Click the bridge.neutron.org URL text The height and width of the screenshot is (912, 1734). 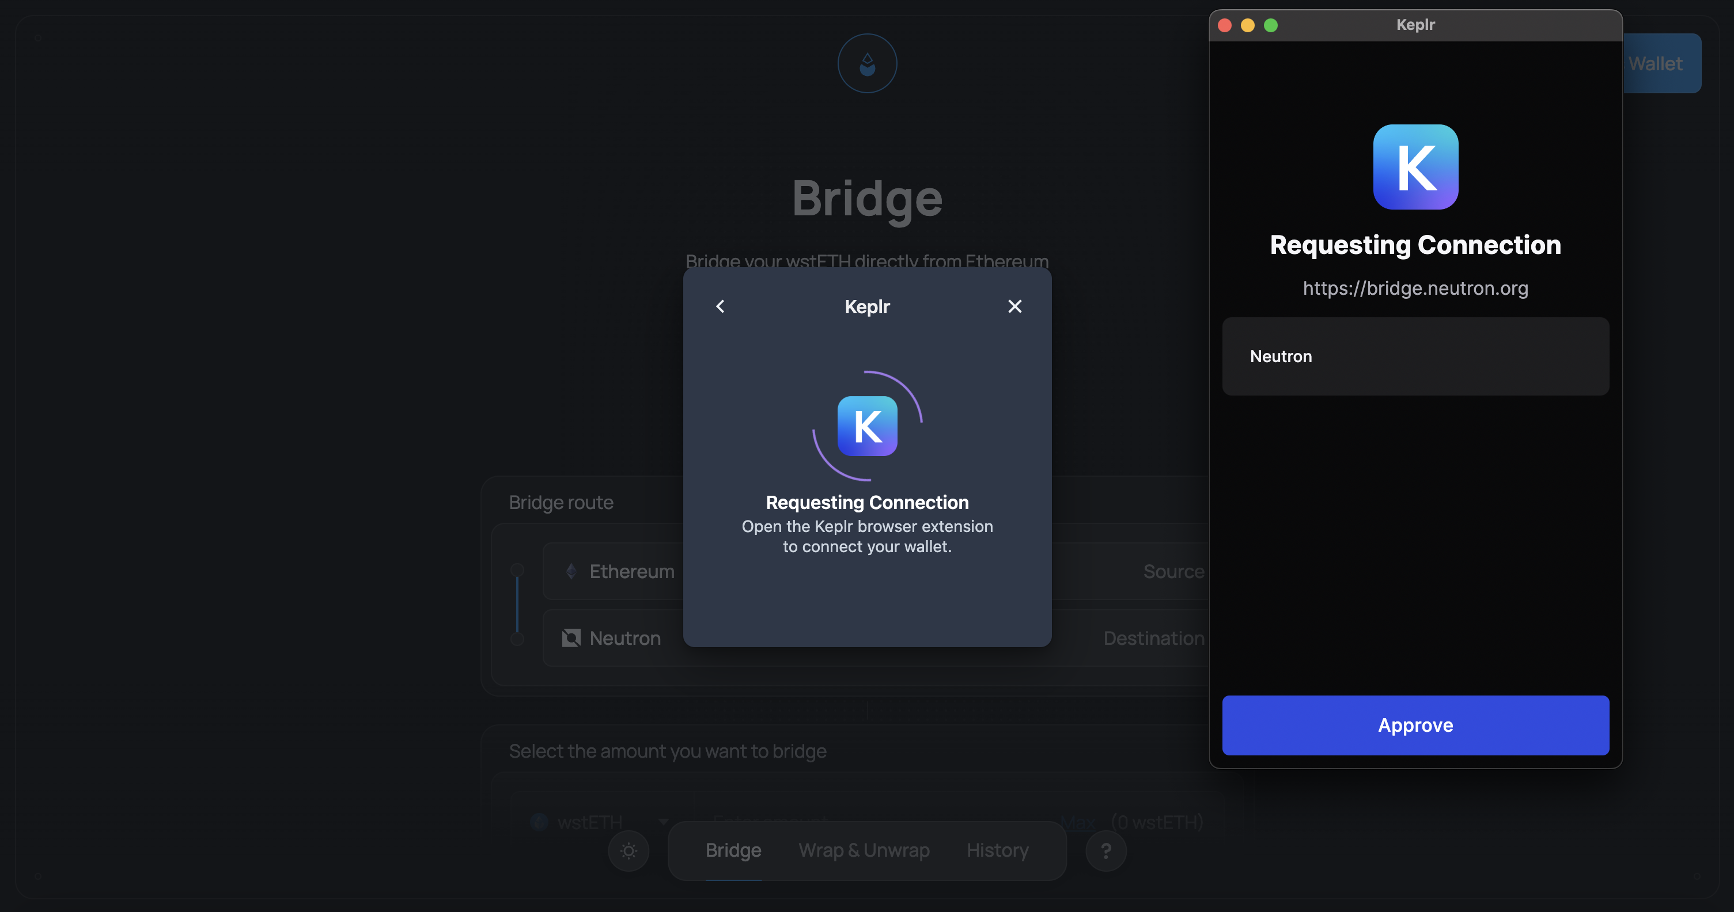click(1415, 288)
